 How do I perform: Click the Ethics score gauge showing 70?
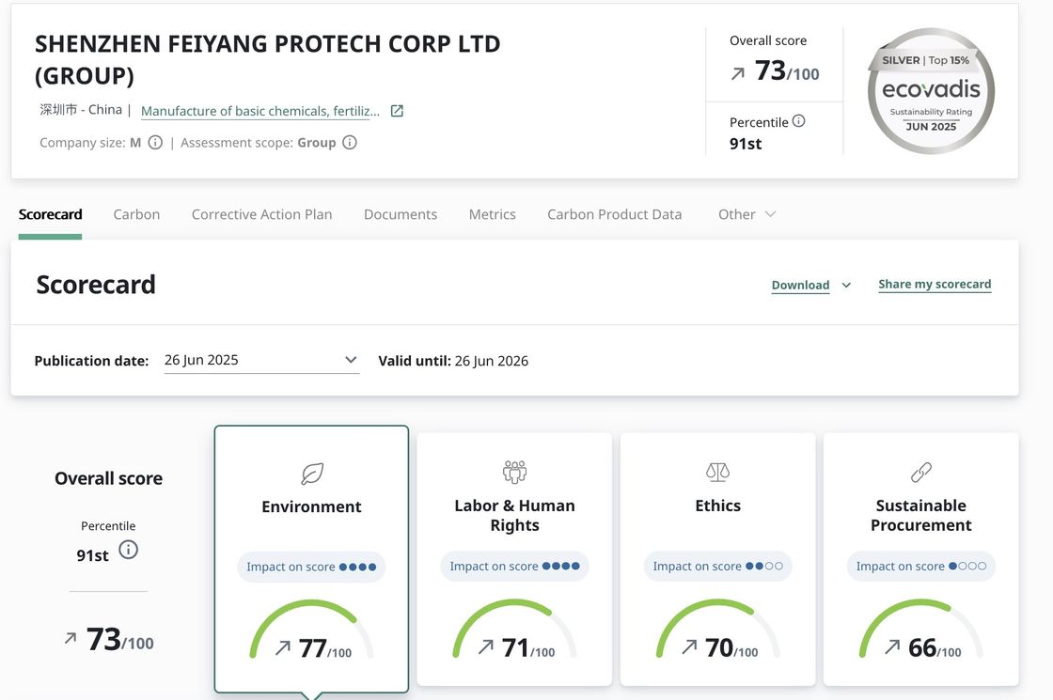tap(717, 631)
